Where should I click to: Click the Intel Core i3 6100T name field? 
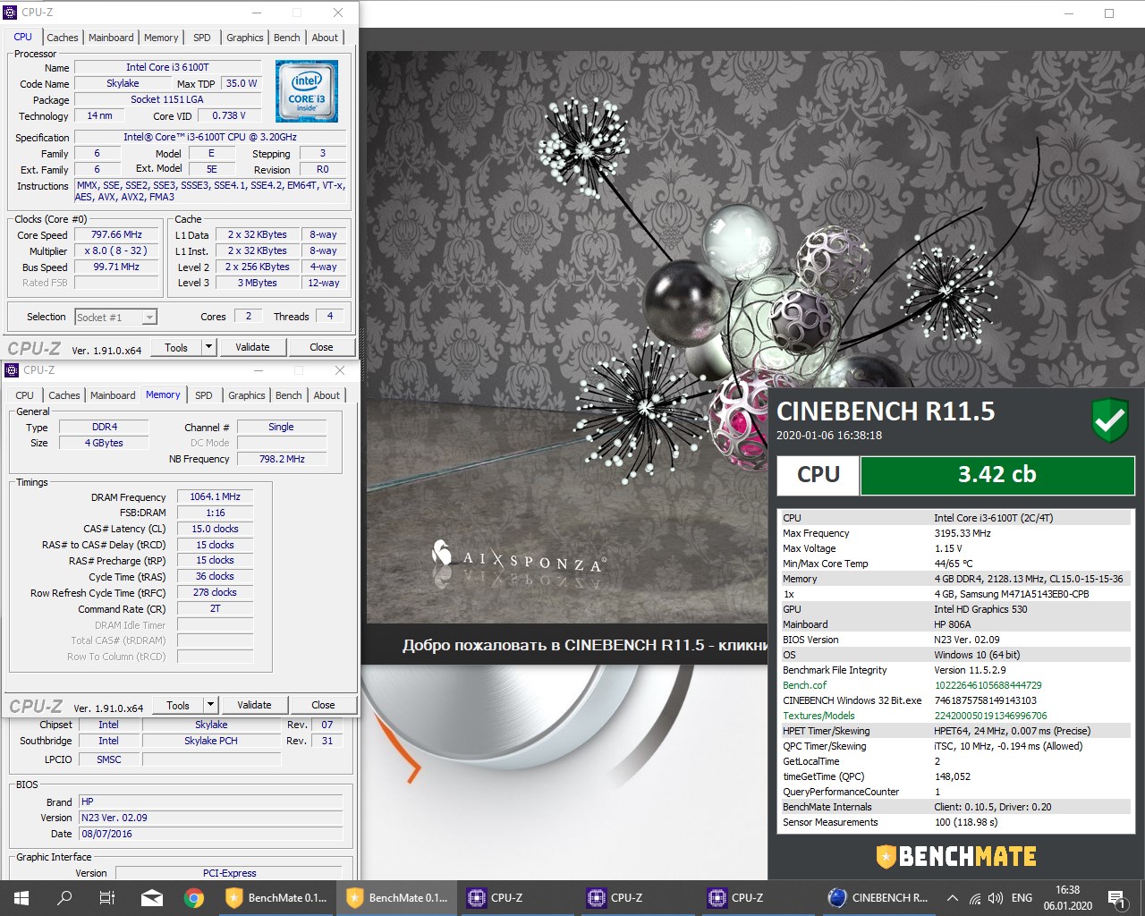coord(167,67)
